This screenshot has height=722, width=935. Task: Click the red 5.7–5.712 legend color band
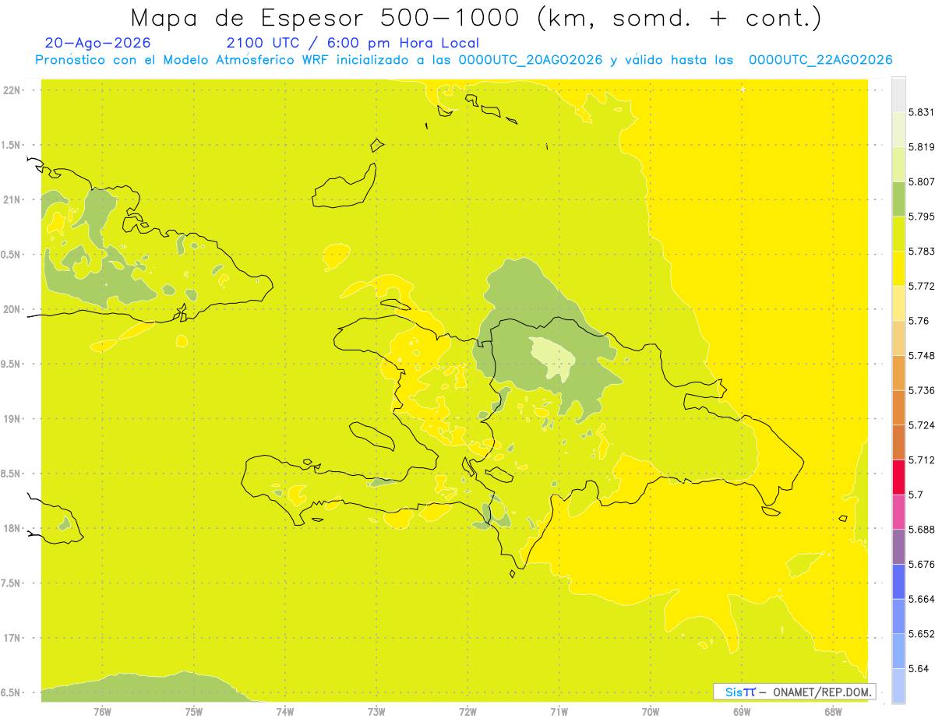[x=898, y=477]
